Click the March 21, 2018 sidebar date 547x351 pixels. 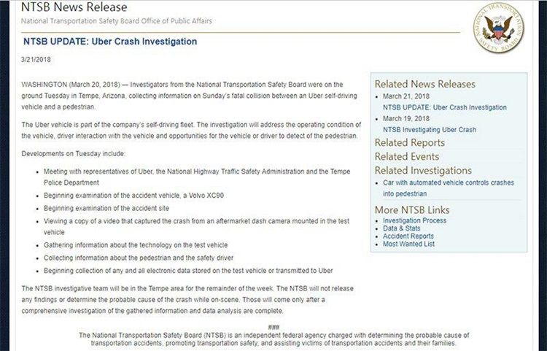406,96
